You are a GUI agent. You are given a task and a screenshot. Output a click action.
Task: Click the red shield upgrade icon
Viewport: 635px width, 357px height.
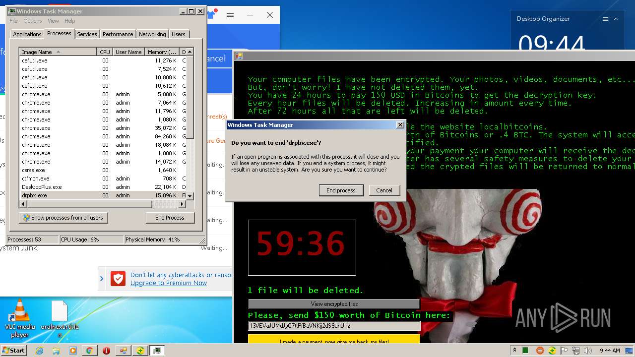pyautogui.click(x=118, y=279)
